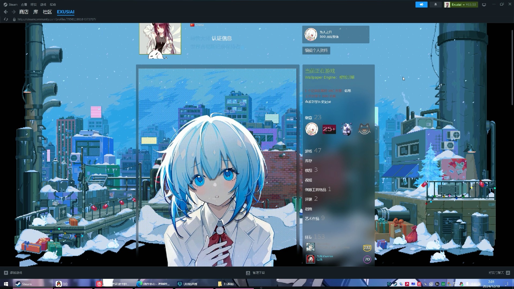Screen dimensions: 514x289
Task: Click the account avatar in the title bar
Action: 447,5
